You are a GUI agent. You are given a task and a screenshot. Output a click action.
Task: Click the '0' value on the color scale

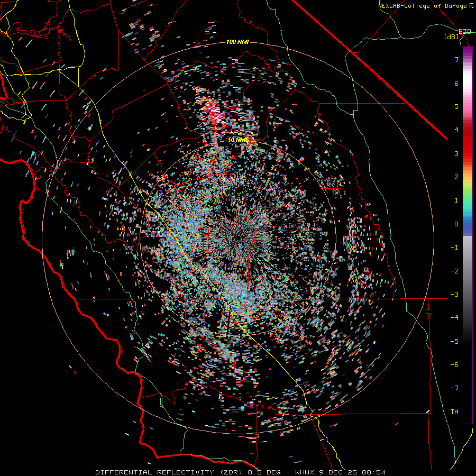pyautogui.click(x=456, y=224)
